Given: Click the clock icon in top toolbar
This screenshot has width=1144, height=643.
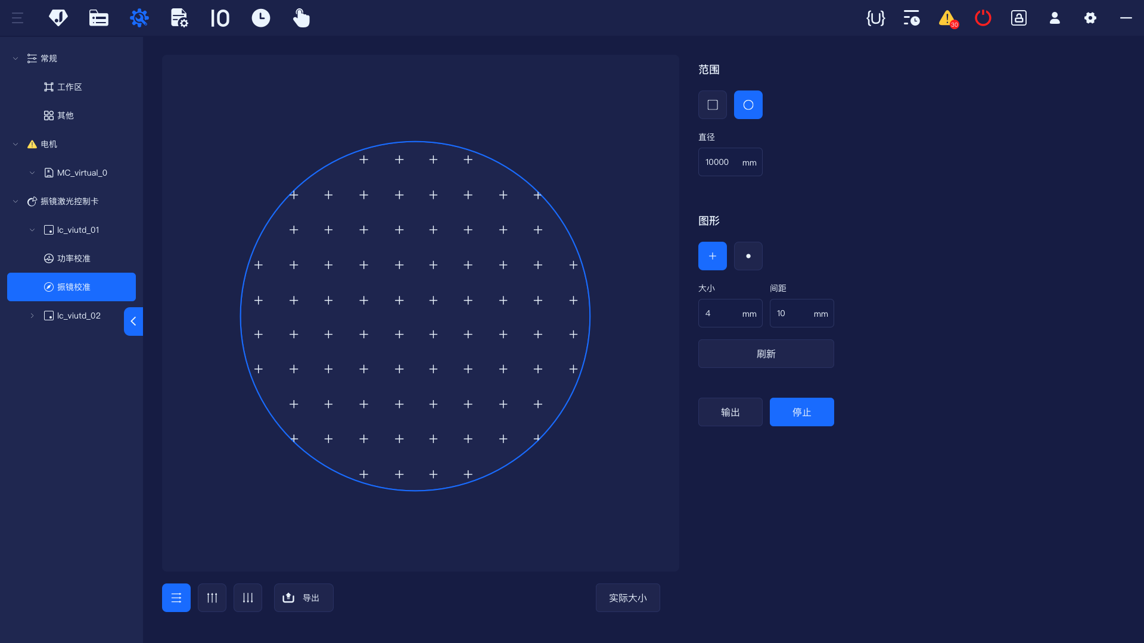Looking at the screenshot, I should (260, 18).
